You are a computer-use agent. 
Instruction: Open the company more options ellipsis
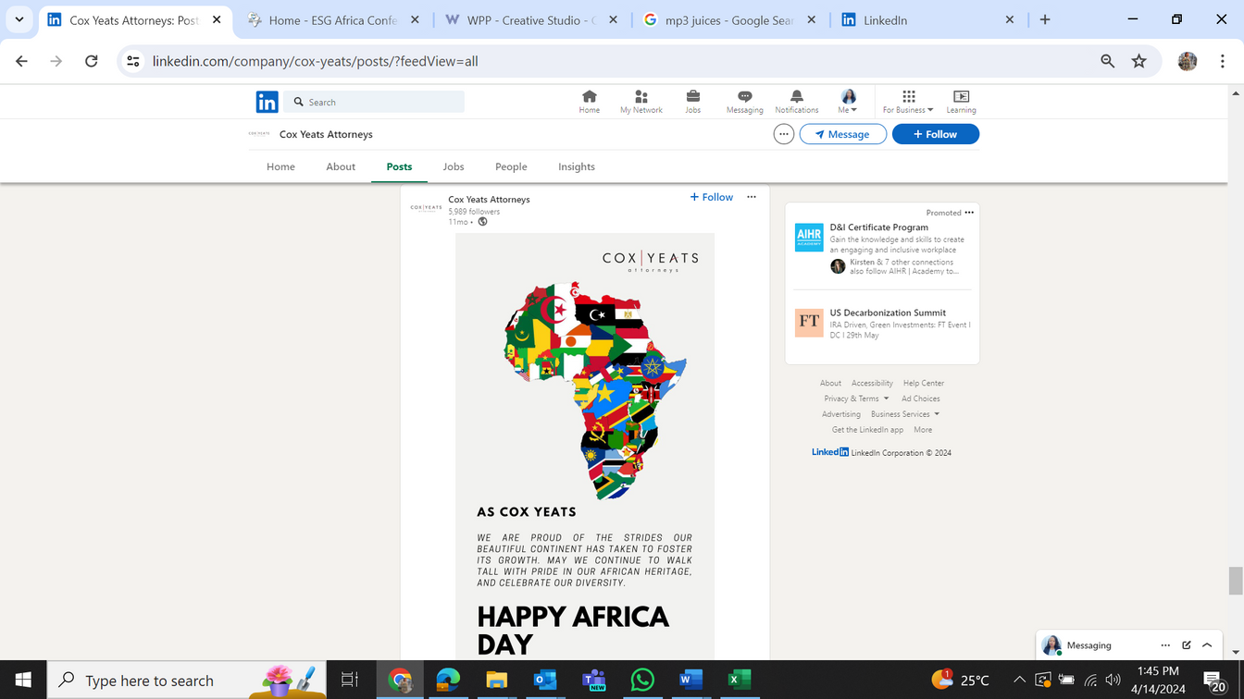[x=783, y=134]
